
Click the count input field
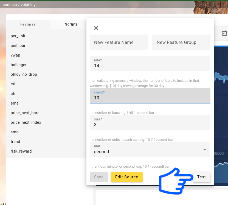point(150,97)
